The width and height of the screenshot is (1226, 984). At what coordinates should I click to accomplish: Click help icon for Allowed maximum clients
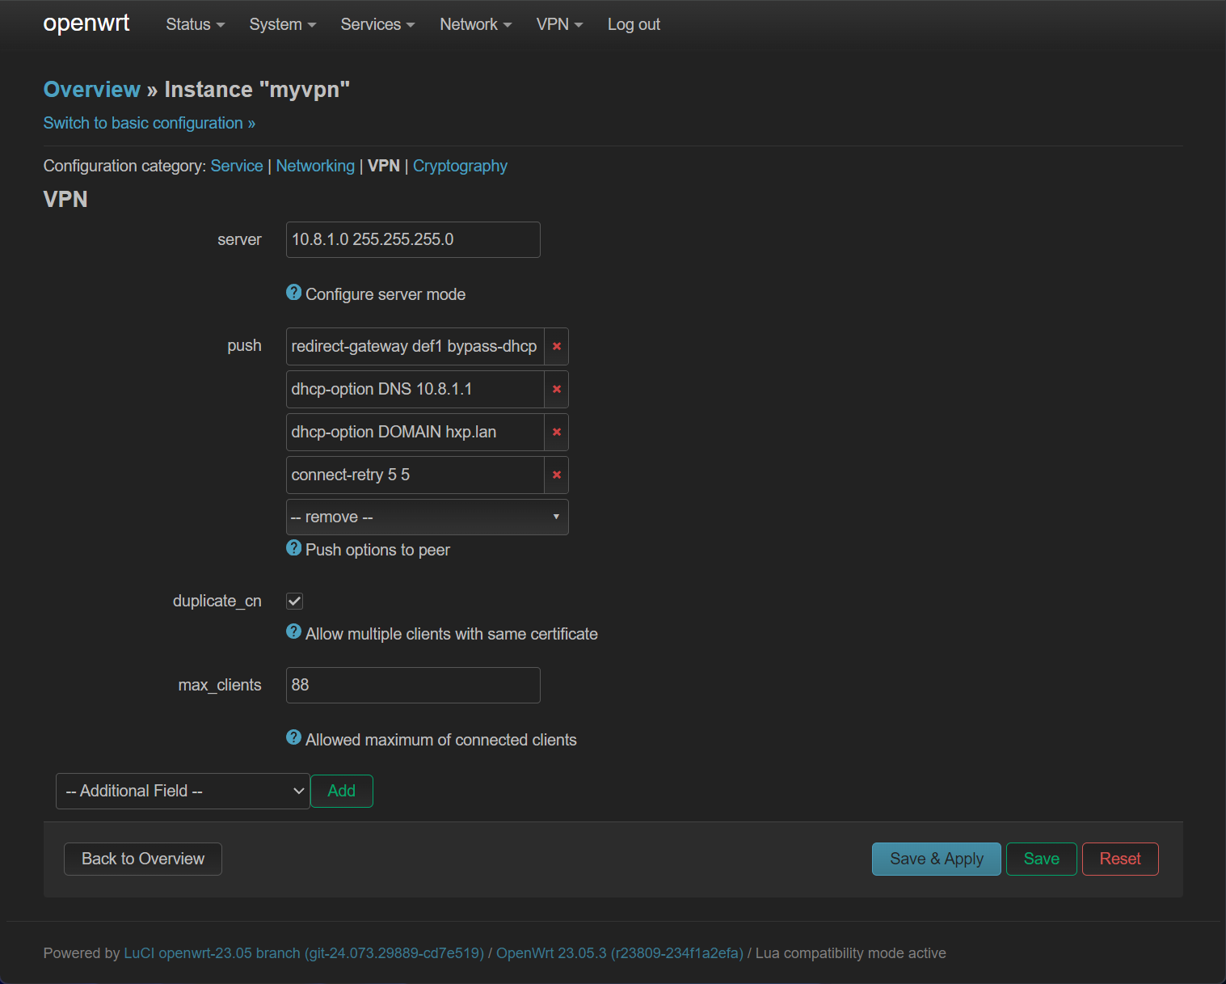pyautogui.click(x=294, y=738)
